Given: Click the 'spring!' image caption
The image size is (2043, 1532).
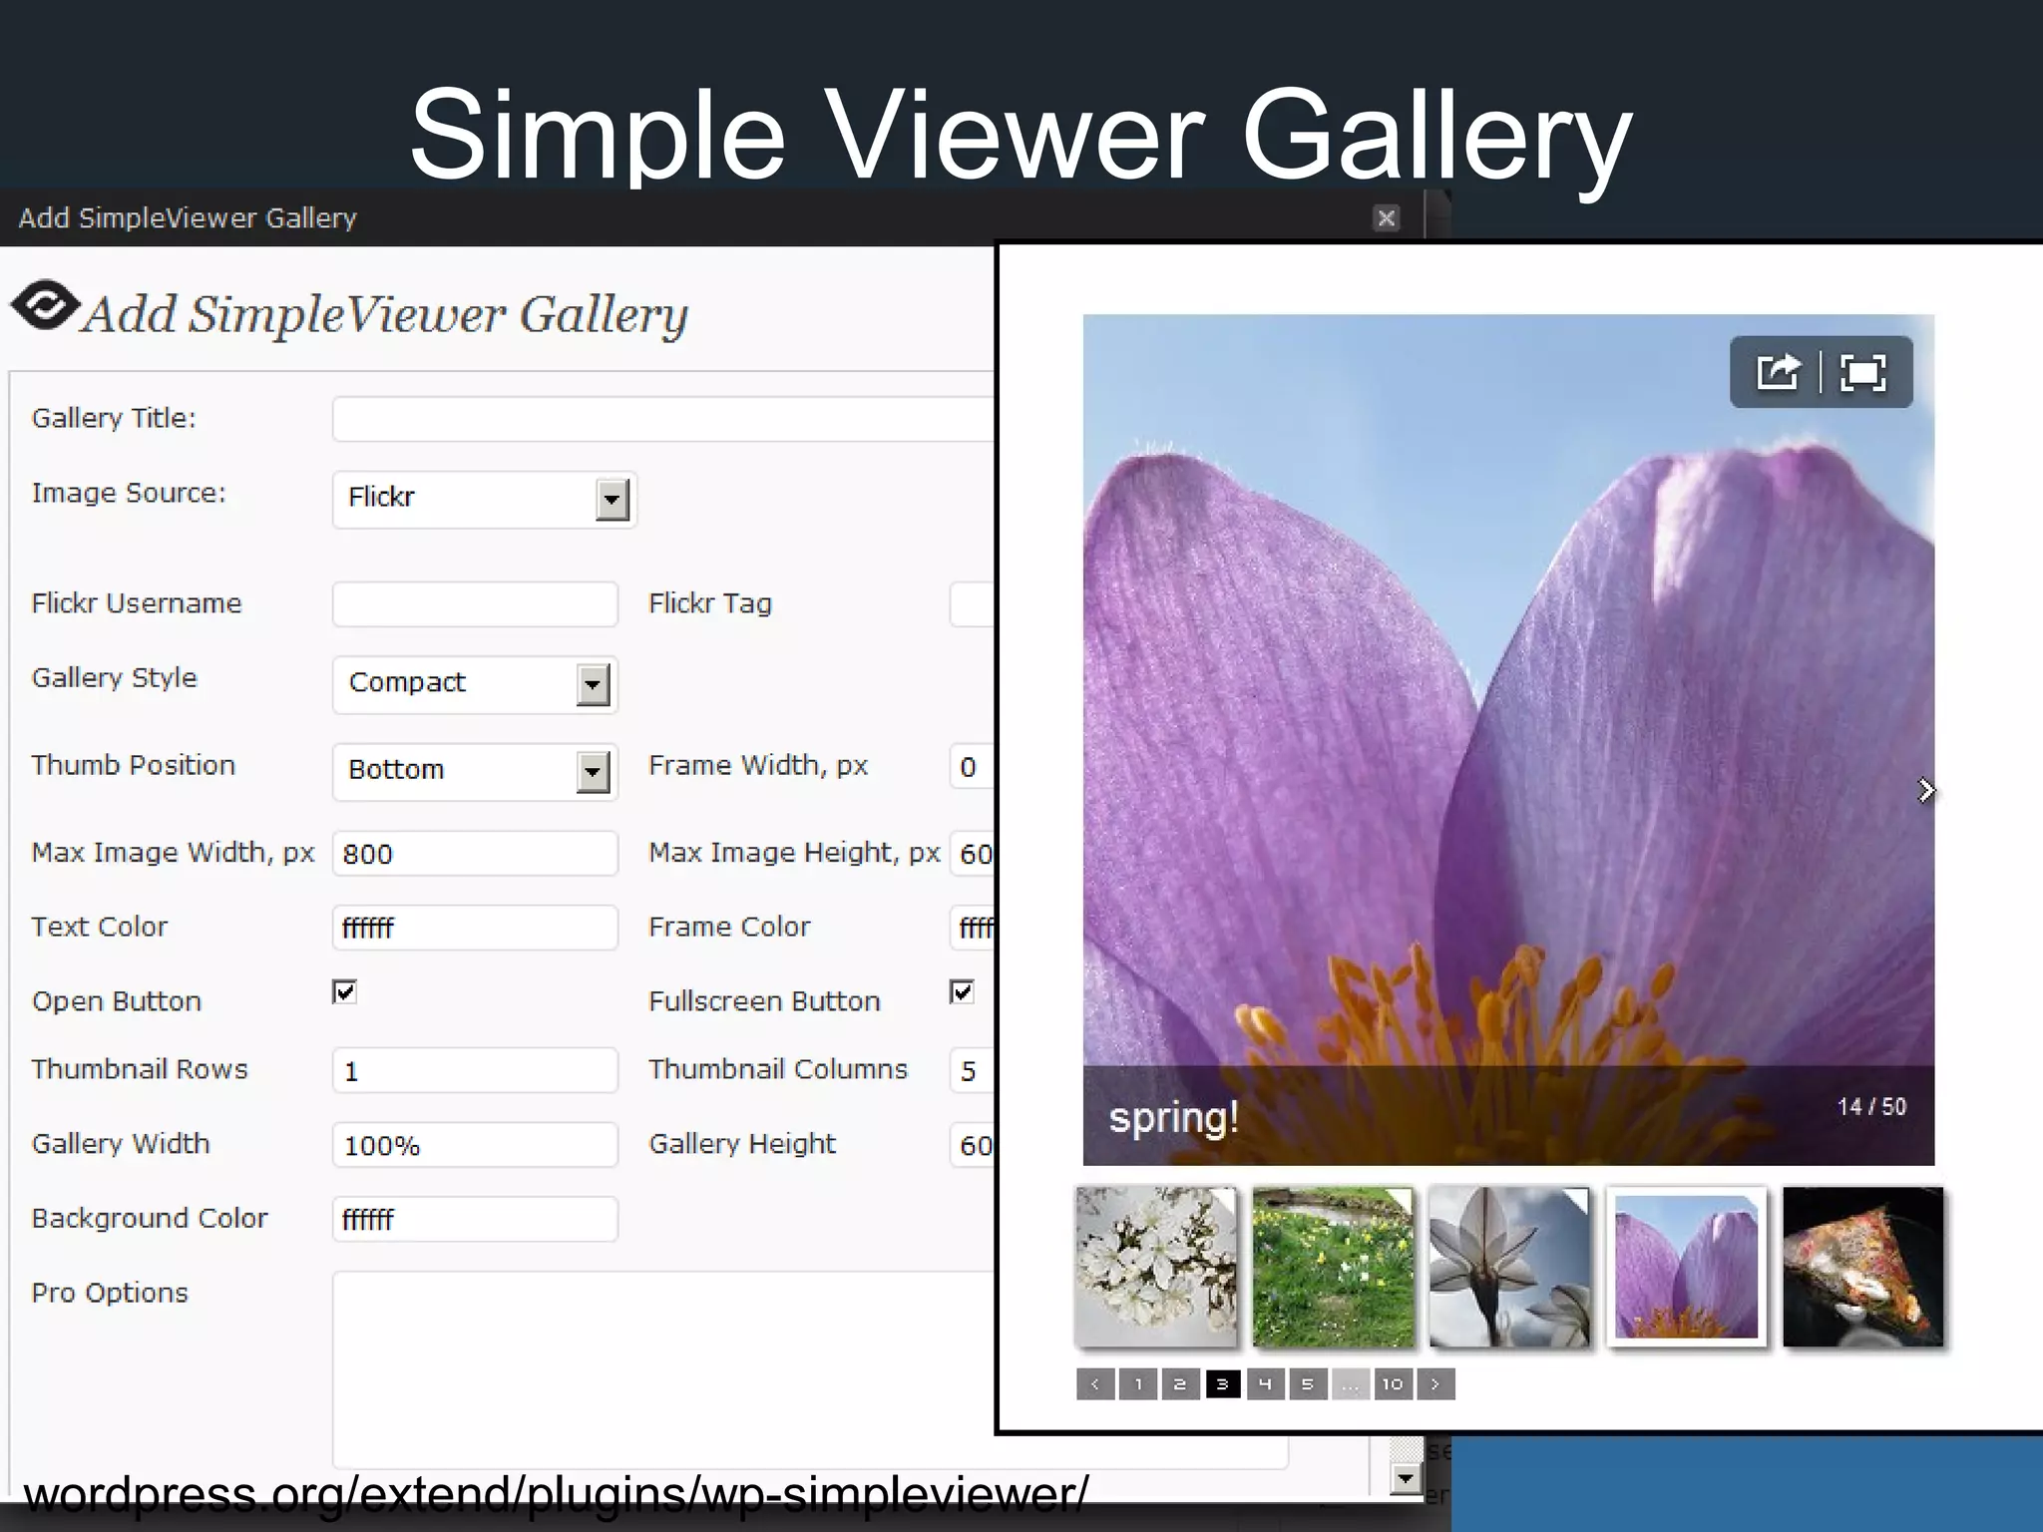Looking at the screenshot, I should tap(1174, 1118).
